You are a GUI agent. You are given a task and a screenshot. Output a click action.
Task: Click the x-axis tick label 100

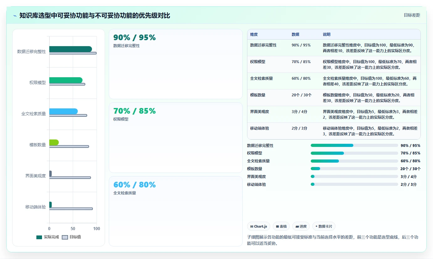click(x=97, y=229)
